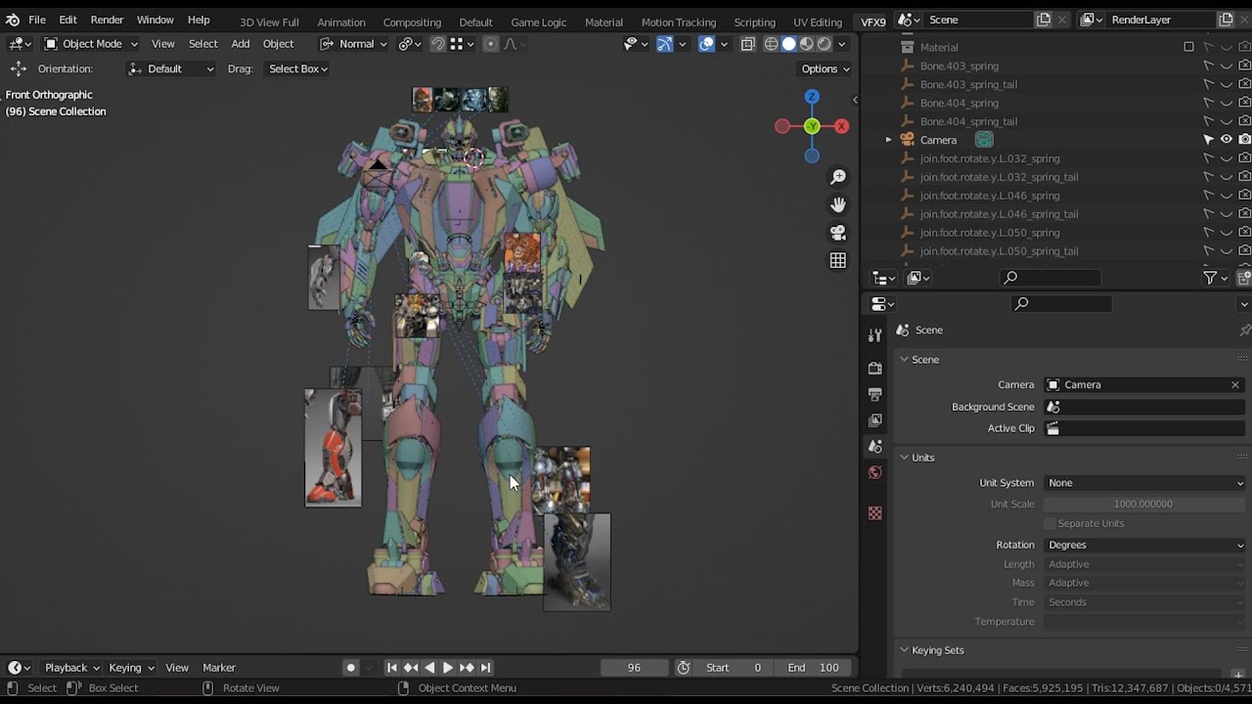1252x704 pixels.
Task: Click the zoom magnifier icon in viewport
Action: coord(838,177)
